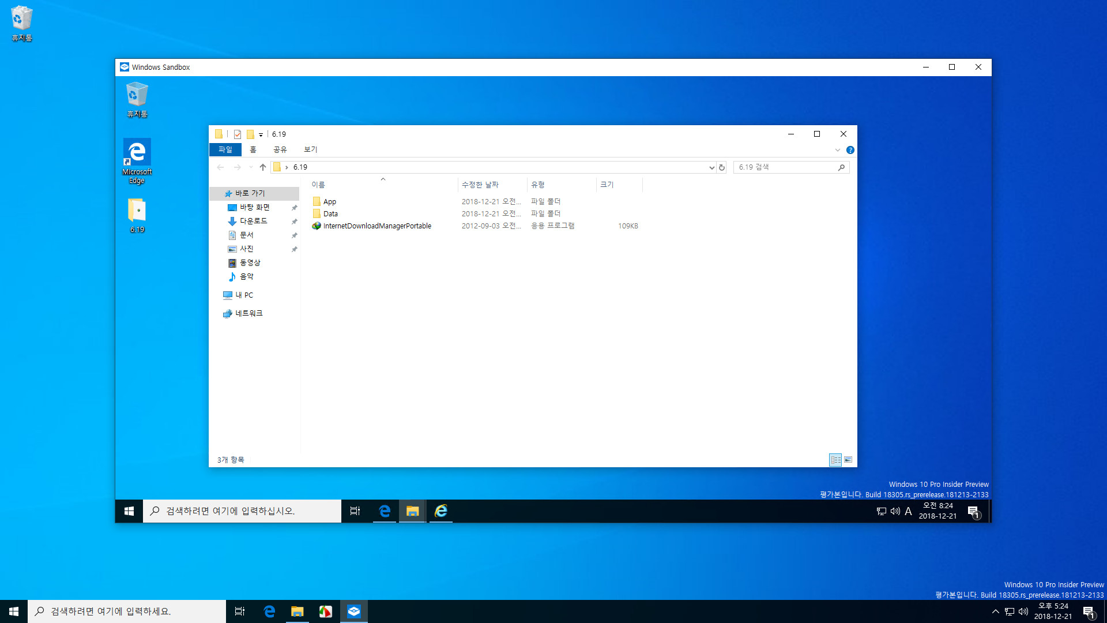The image size is (1107, 623).
Task: Open Recycle Bin inside Windows Sandbox
Action: [137, 100]
